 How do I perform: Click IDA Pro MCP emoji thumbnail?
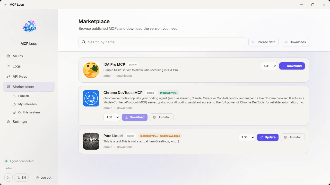(91, 70)
